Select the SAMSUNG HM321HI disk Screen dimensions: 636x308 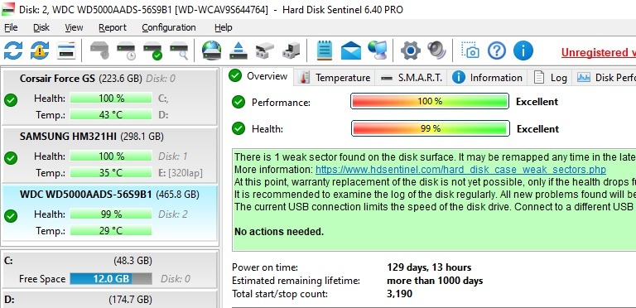pyautogui.click(x=109, y=155)
